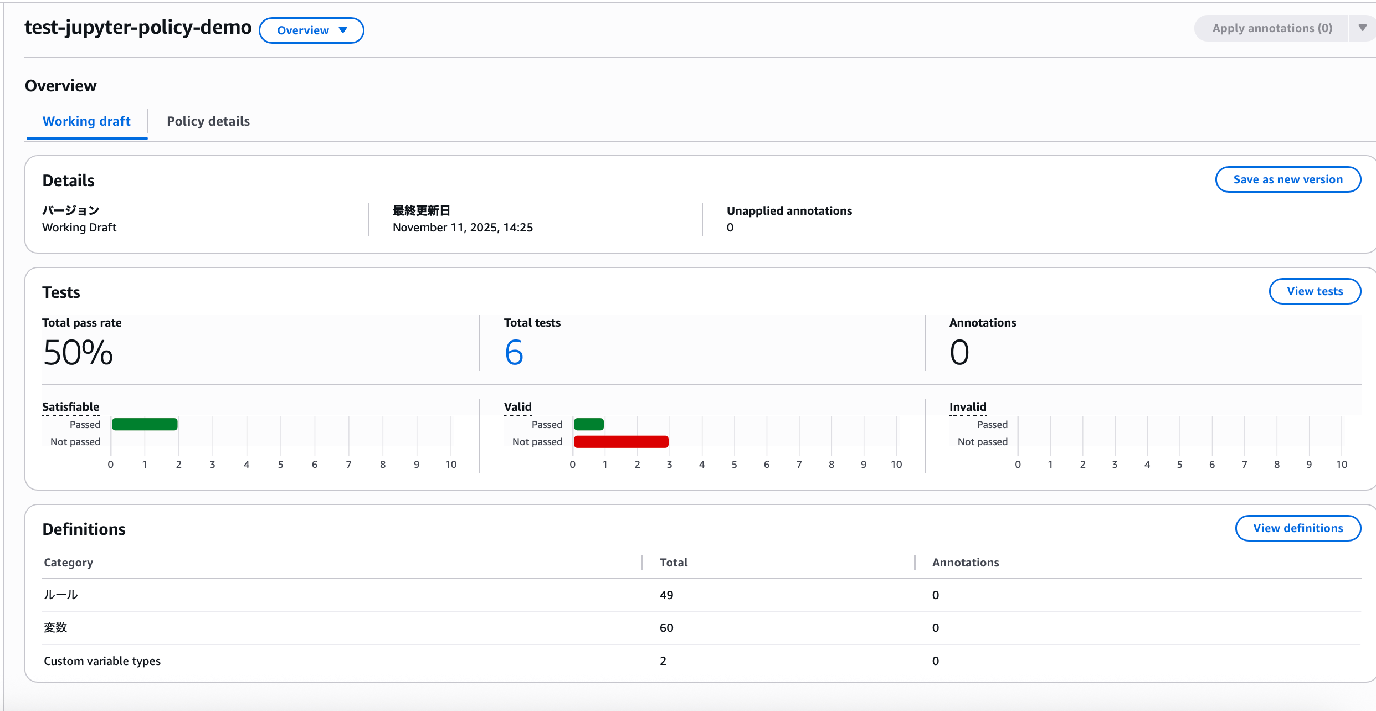The image size is (1376, 711).
Task: Click the Category column header
Action: point(69,563)
